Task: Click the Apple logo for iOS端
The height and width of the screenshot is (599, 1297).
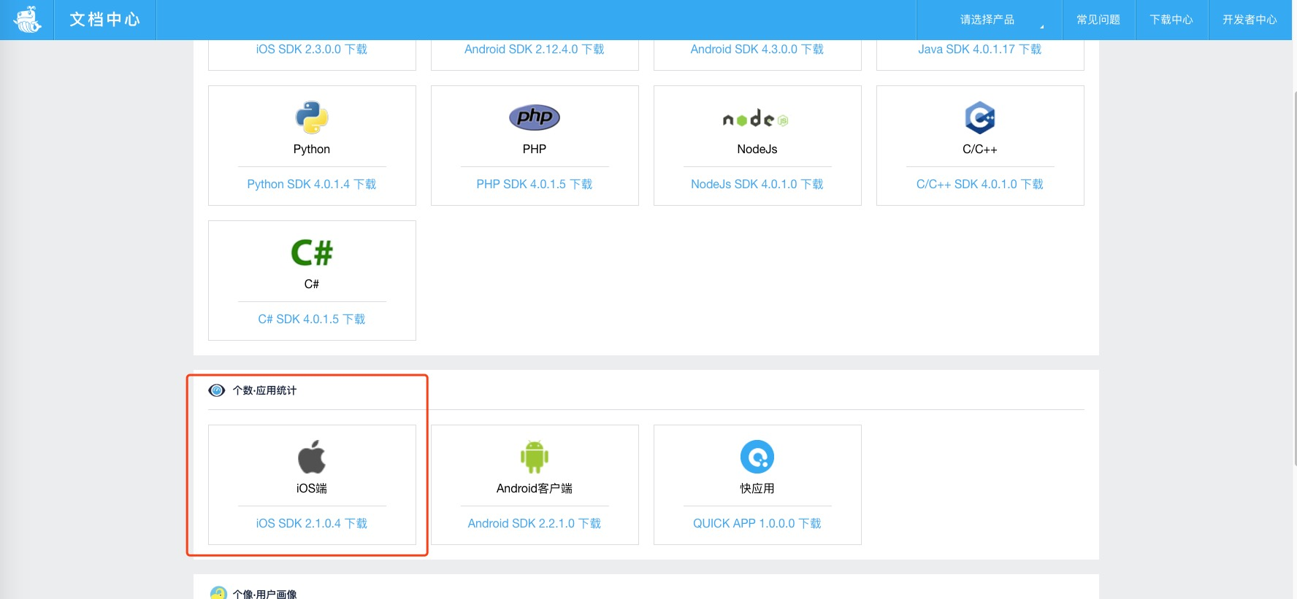Action: coord(312,457)
